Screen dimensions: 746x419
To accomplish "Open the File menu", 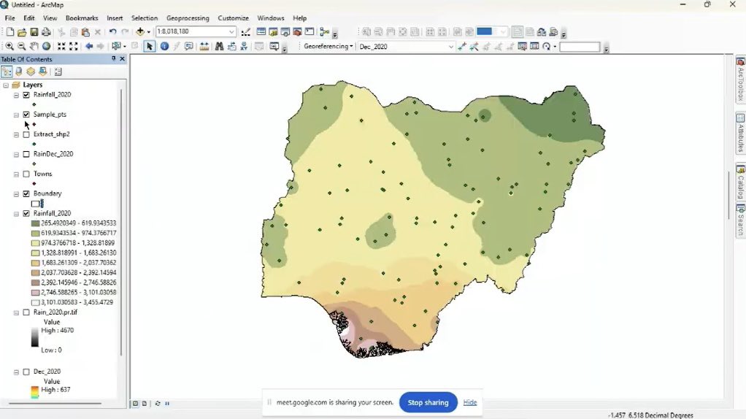I will [10, 18].
